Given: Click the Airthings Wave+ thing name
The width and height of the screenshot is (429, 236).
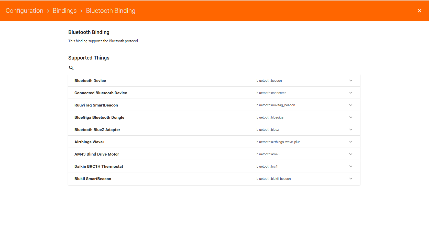Looking at the screenshot, I should click(x=90, y=142).
